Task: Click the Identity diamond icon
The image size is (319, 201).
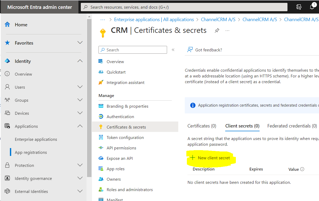Action: point(7,61)
